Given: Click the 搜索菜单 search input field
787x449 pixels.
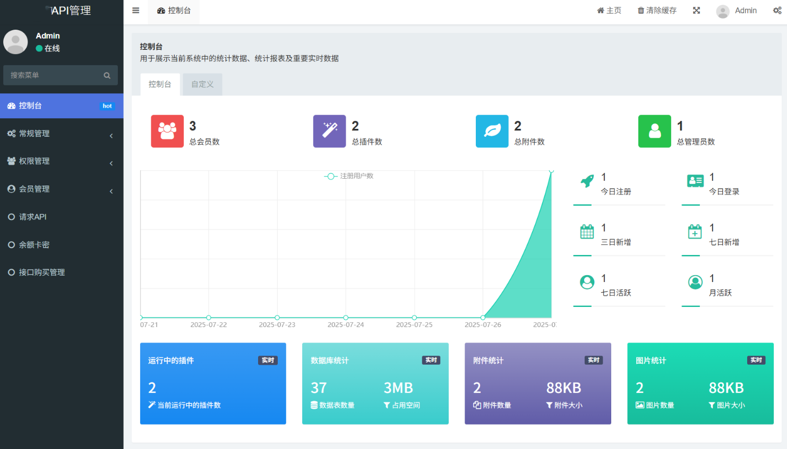Looking at the screenshot, I should coord(61,75).
